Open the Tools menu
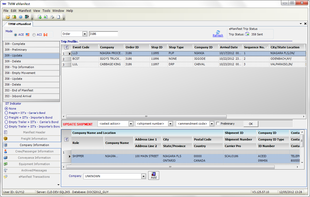This screenshot has height=197, width=310. pos(46,11)
